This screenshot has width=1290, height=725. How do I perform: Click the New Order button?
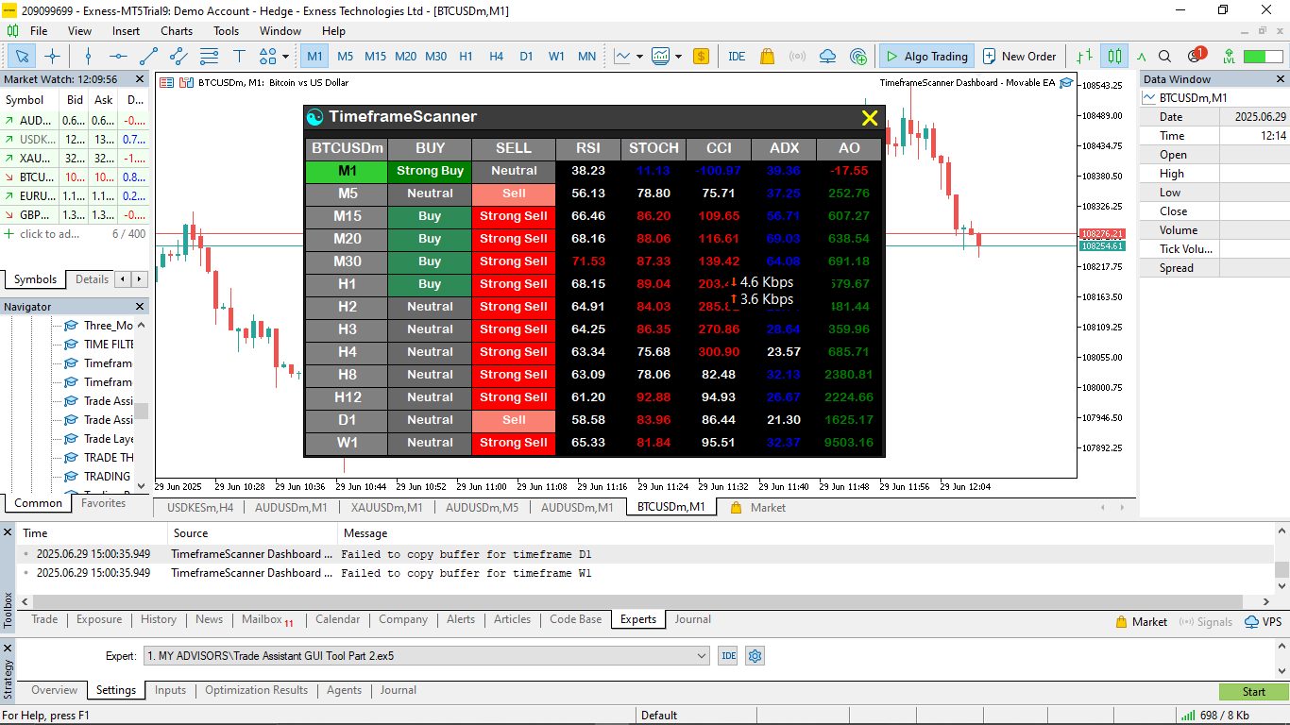pyautogui.click(x=1019, y=56)
